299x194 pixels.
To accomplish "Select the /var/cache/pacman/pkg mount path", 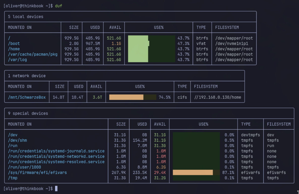I will tap(33, 54).
